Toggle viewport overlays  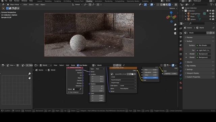152,4
